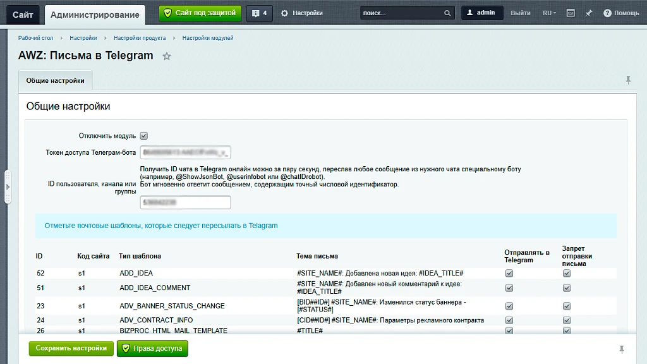Click the Тема письма column header
The height and width of the screenshot is (364, 647).
tap(317, 257)
